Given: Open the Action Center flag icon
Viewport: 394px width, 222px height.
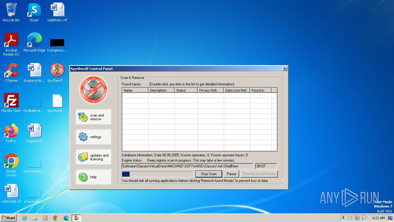Looking at the screenshot, I should 365,218.
